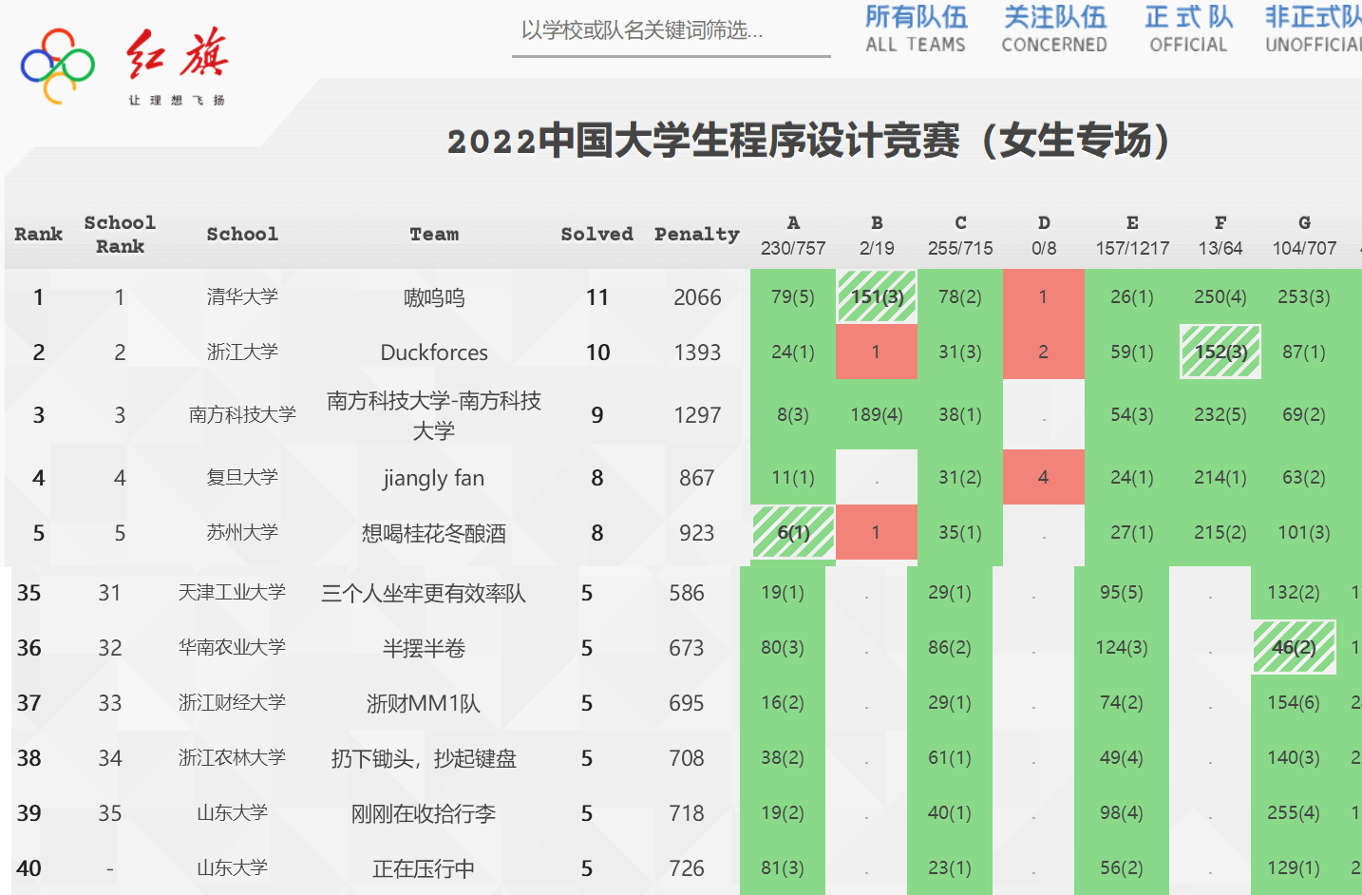Viewport: 1362px width, 895px height.
Task: Click the red problem D cell showing 4
Action: (1043, 477)
